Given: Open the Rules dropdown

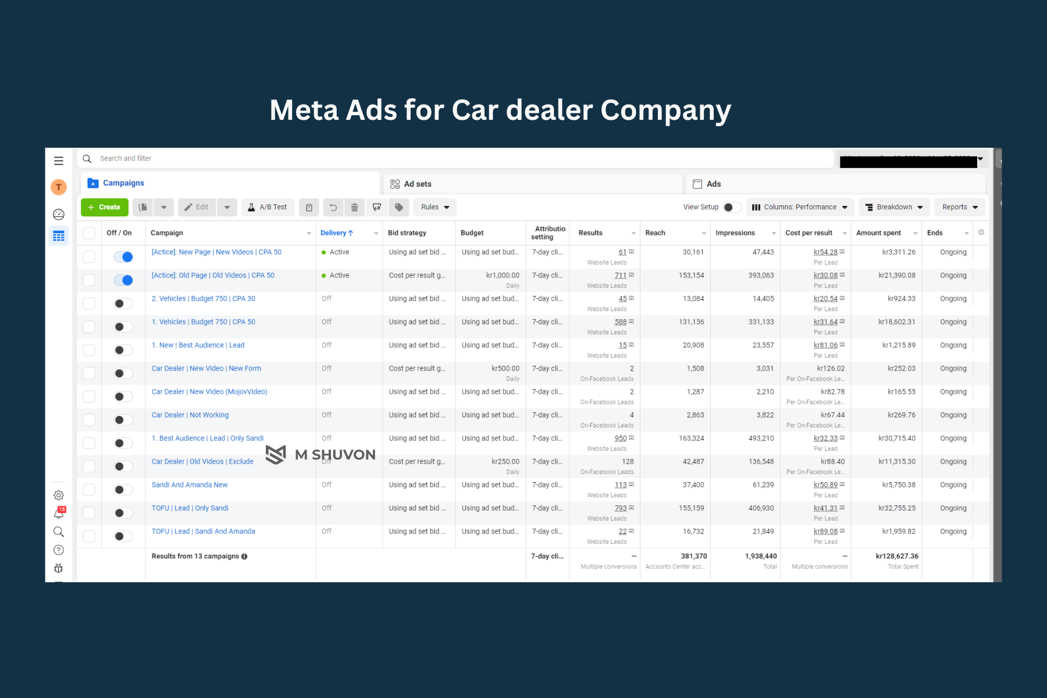Looking at the screenshot, I should [435, 207].
